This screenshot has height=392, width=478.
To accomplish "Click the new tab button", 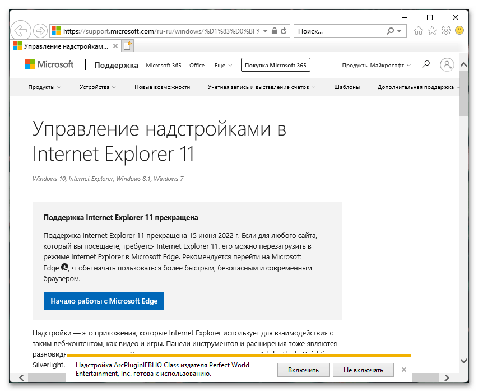I will point(127,46).
